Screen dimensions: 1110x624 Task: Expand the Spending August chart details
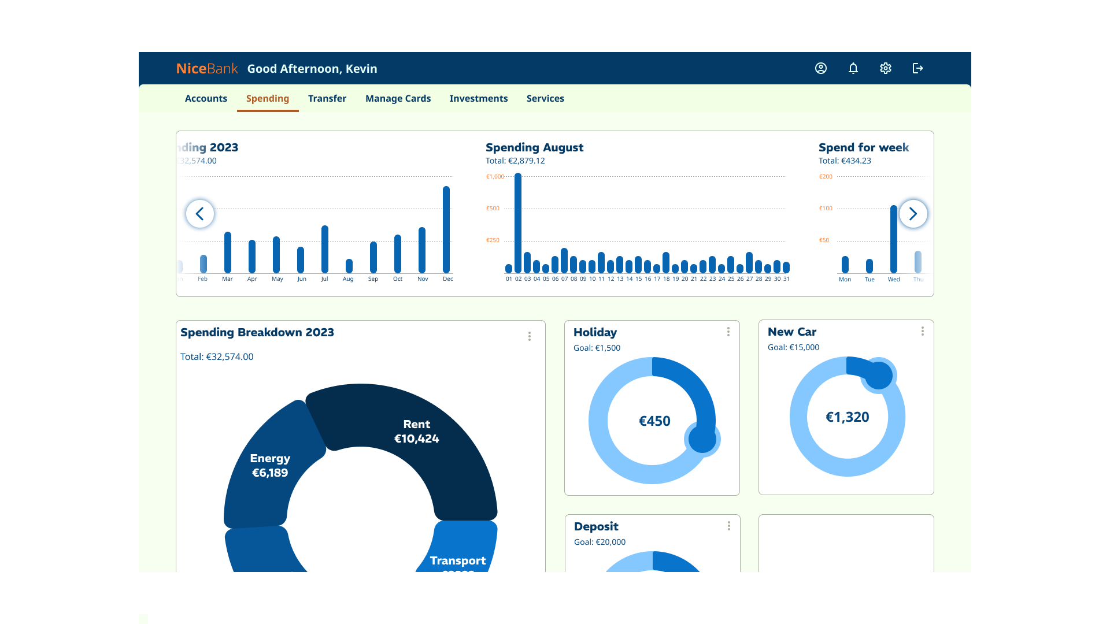(x=534, y=147)
